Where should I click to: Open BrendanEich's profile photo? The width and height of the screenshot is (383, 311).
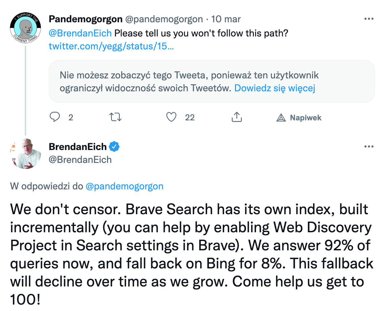point(25,154)
